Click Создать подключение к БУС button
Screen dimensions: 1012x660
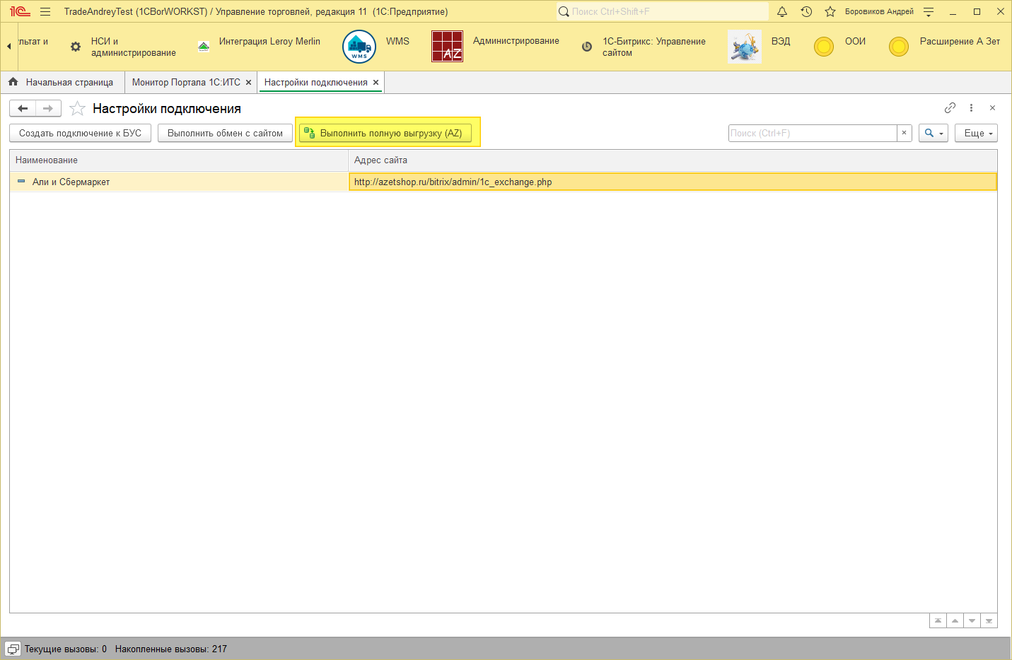coord(80,133)
